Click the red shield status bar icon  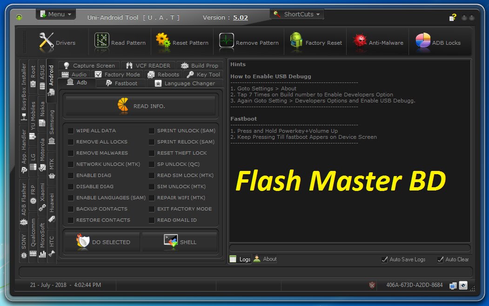[x=372, y=285]
